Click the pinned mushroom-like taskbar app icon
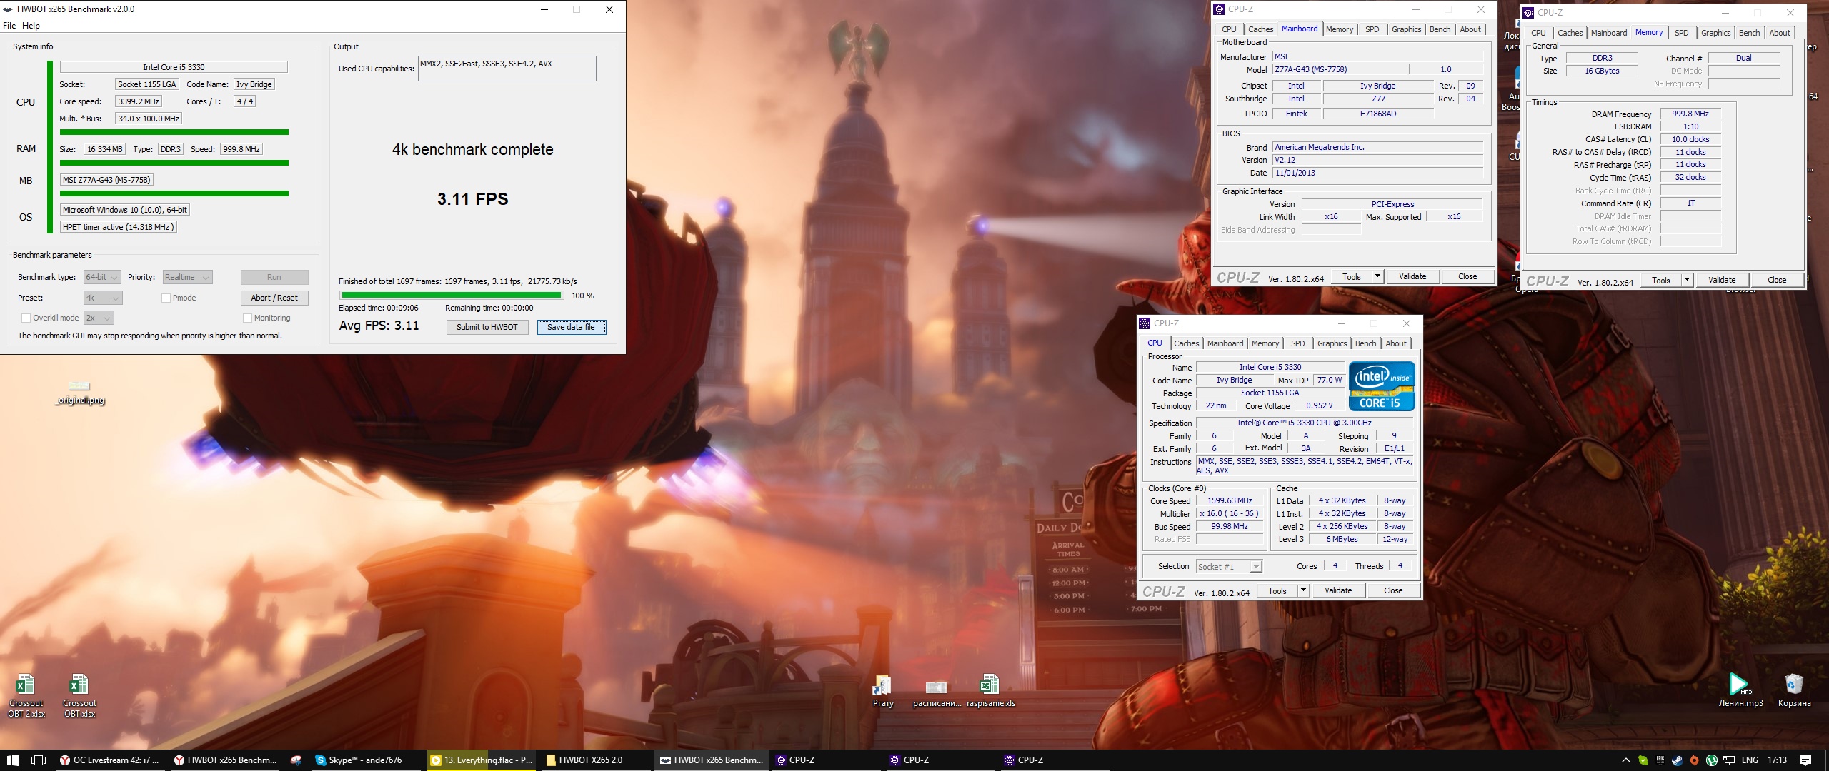1829x771 pixels. click(x=296, y=760)
